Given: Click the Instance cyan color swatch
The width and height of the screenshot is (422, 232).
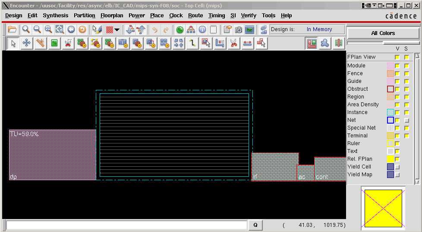Looking at the screenshot, I should coord(390,112).
